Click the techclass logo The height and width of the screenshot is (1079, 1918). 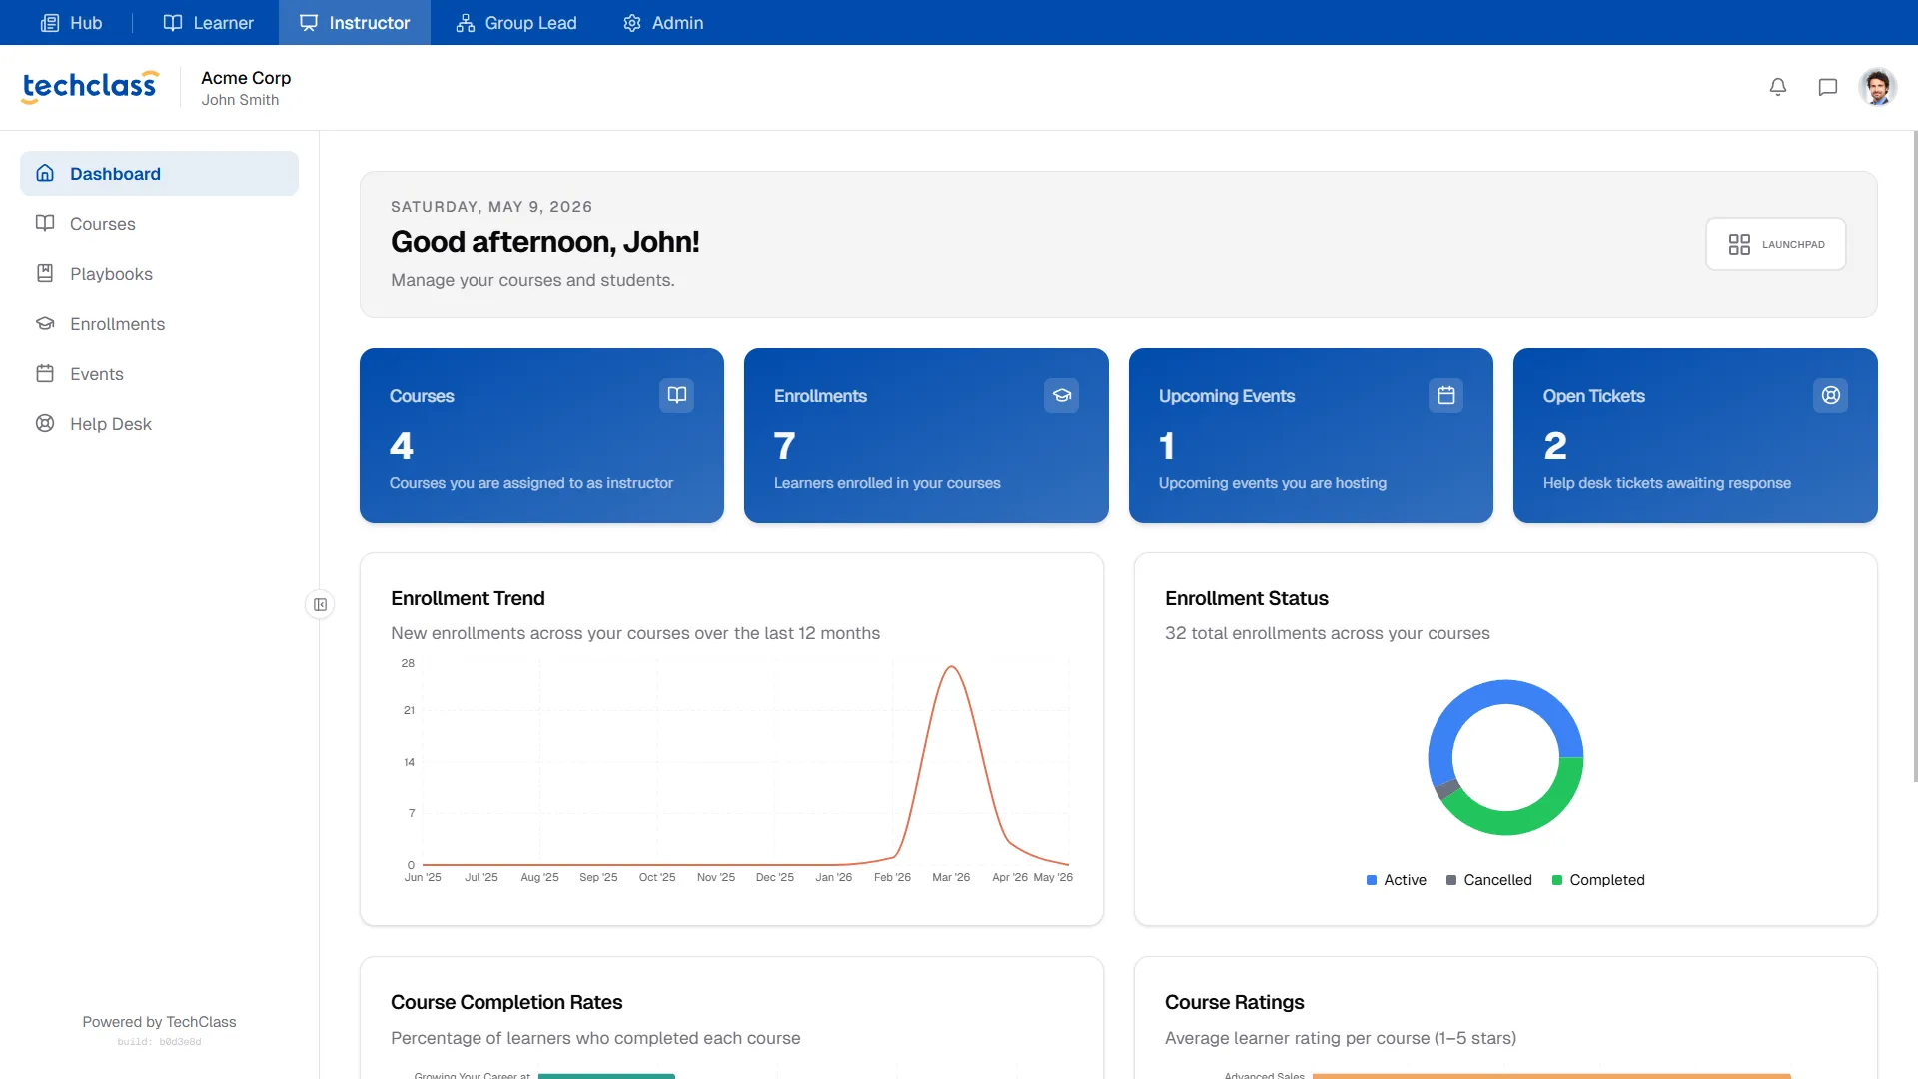[90, 87]
